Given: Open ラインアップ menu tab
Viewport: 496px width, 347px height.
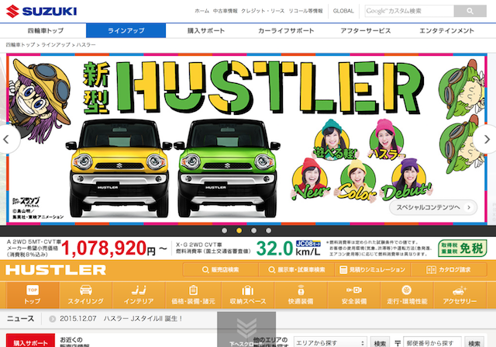Looking at the screenshot, I should pos(126,31).
